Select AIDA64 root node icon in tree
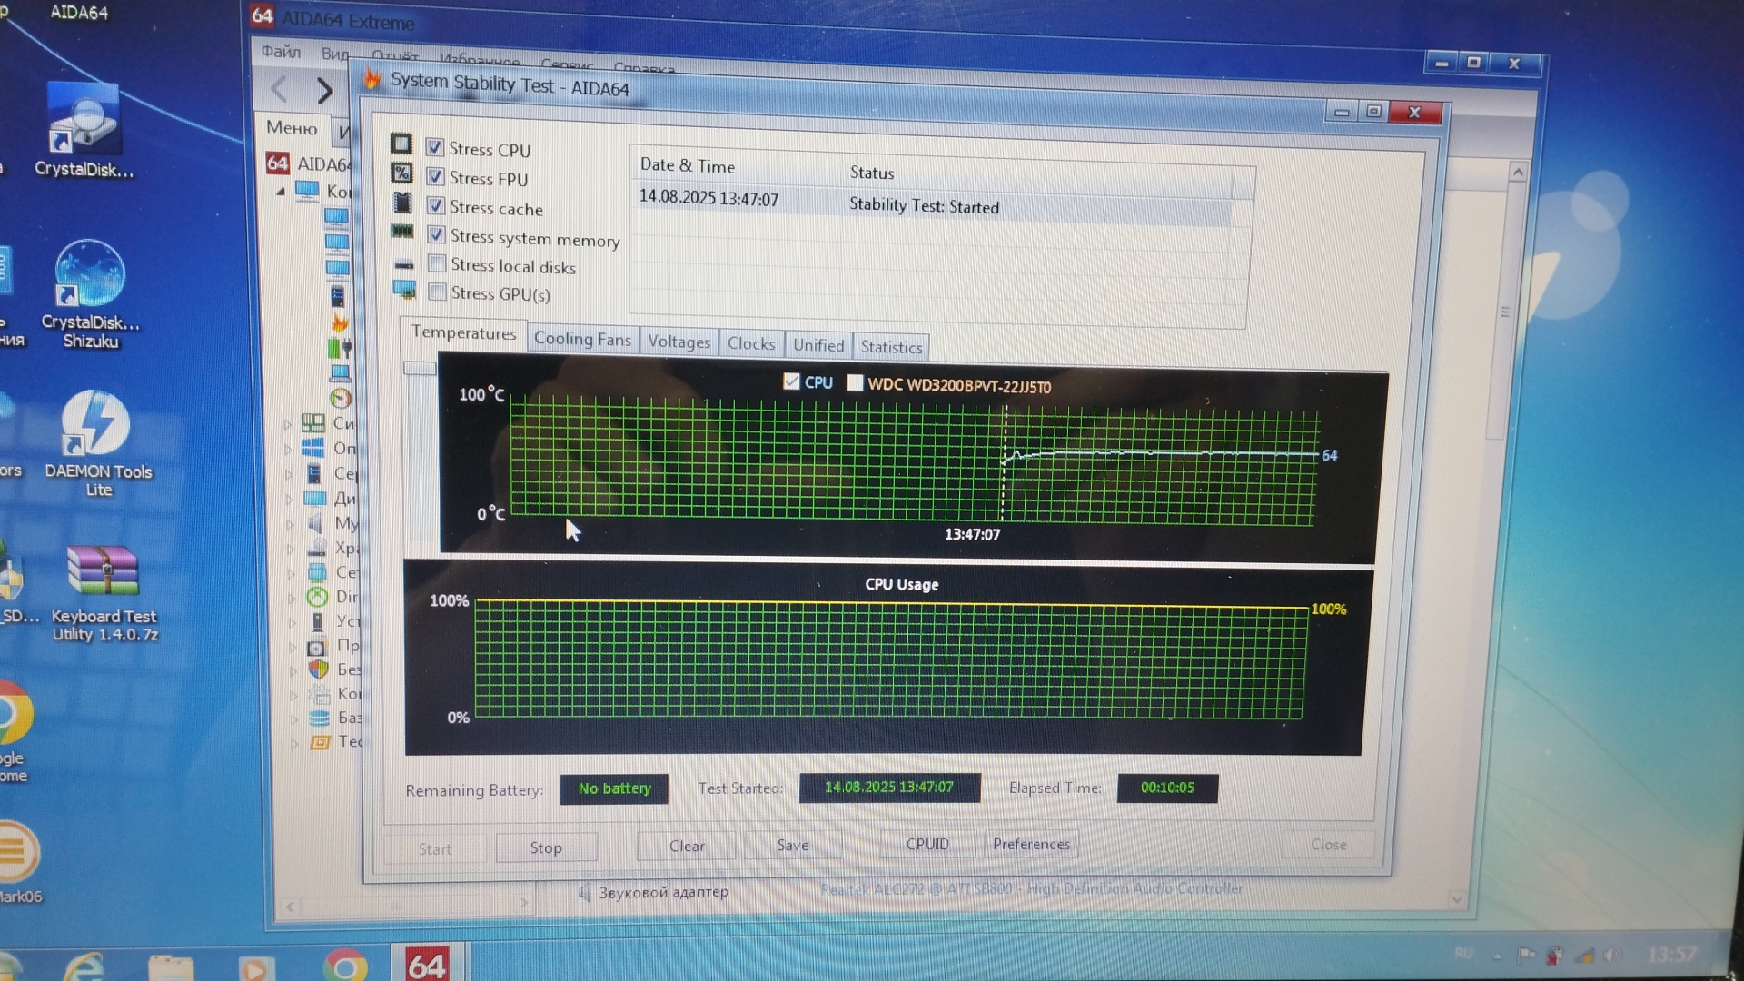Image resolution: width=1744 pixels, height=981 pixels. pyautogui.click(x=278, y=163)
